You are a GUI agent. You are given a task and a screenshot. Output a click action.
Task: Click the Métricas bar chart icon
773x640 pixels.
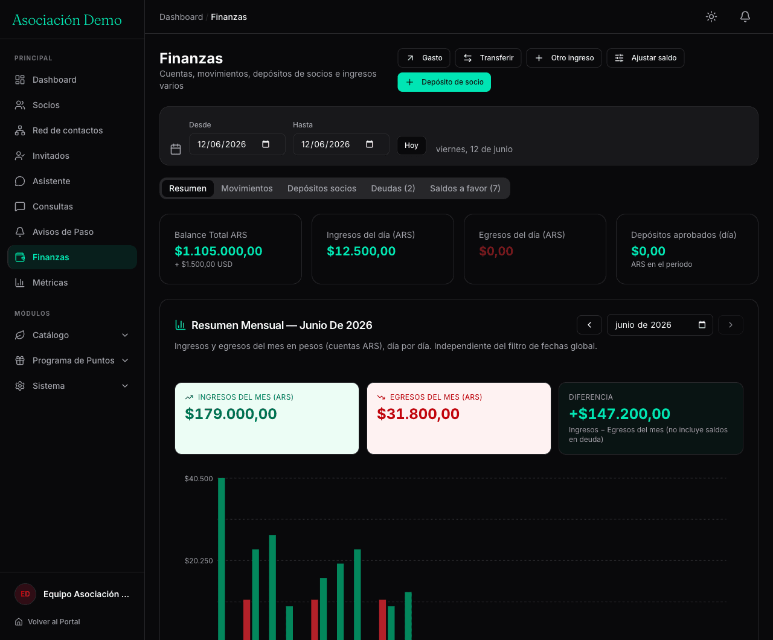[x=20, y=283]
